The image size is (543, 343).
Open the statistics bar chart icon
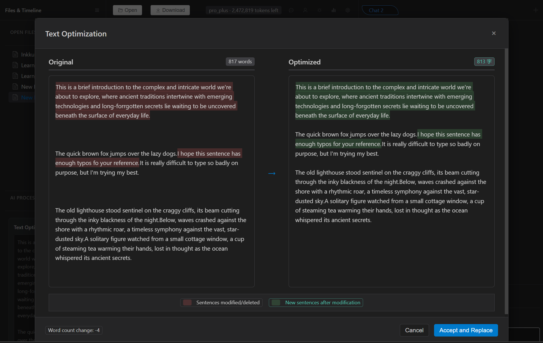(x=334, y=10)
